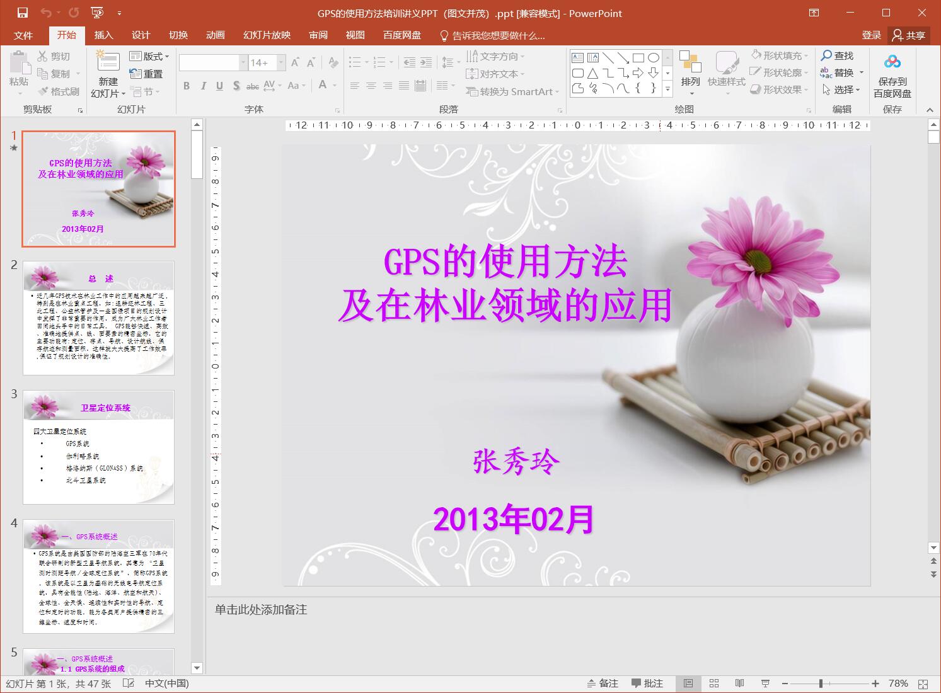Clear all formatting eraser icon

point(333,62)
